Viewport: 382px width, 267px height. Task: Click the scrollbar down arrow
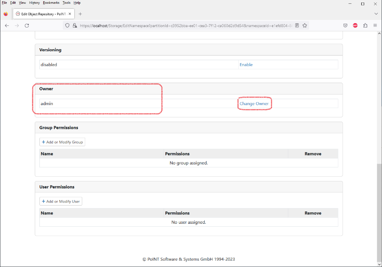tap(379, 264)
